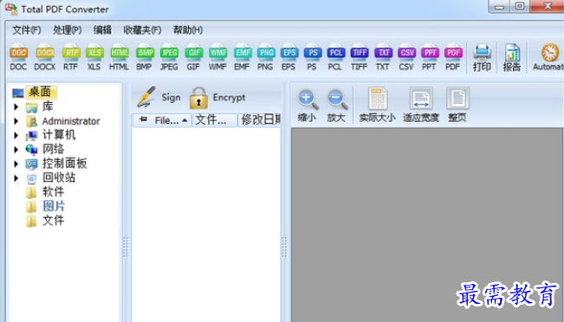
Task: Open the 报告 report tool
Action: (x=512, y=57)
